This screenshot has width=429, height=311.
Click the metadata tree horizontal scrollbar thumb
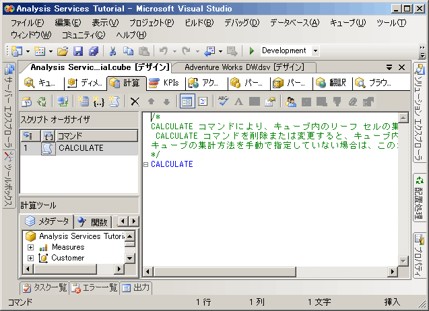tap(65, 269)
